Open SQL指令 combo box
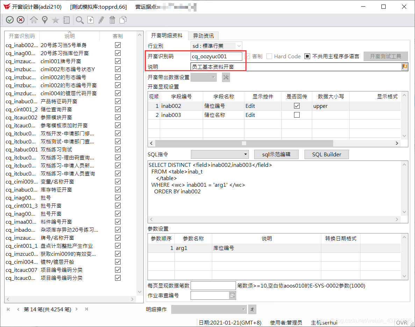The width and height of the screenshot is (415, 327). click(220, 155)
